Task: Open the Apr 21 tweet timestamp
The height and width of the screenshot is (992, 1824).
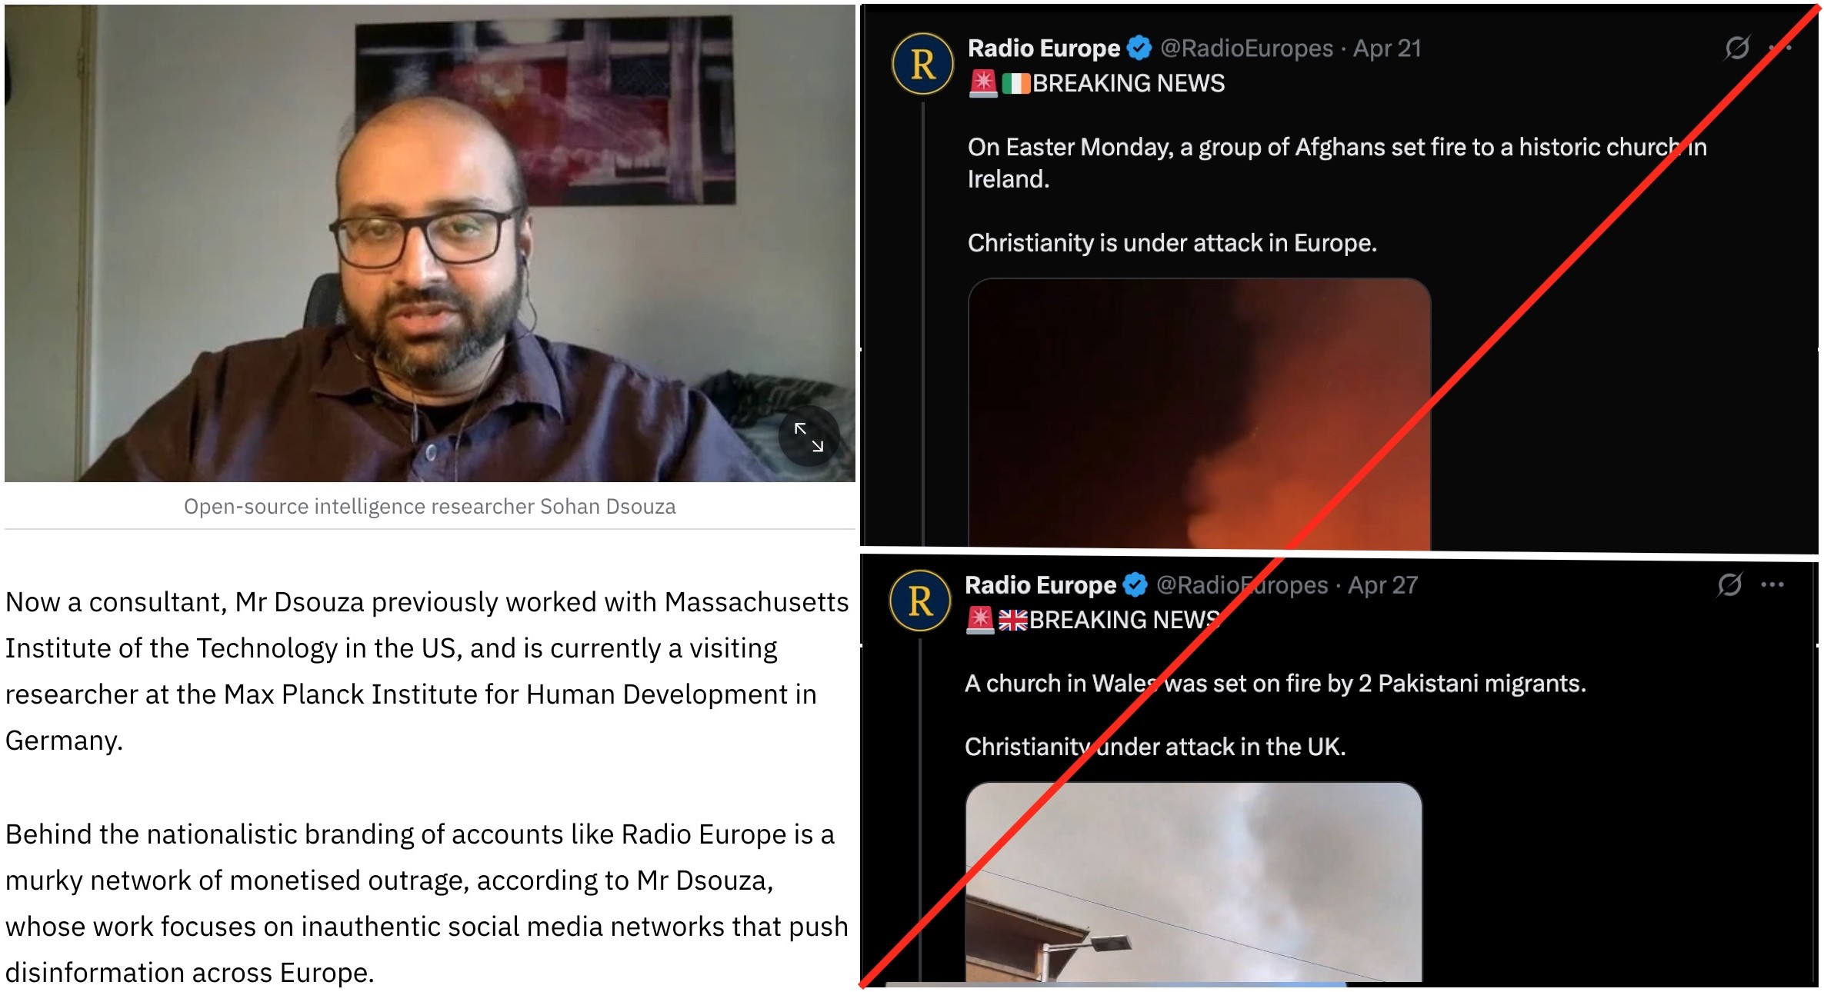Action: click(x=1387, y=48)
